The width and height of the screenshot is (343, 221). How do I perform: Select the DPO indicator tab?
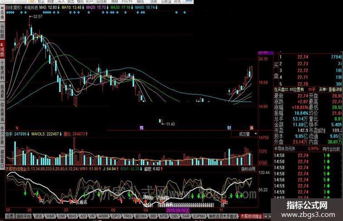pyautogui.click(x=116, y=216)
